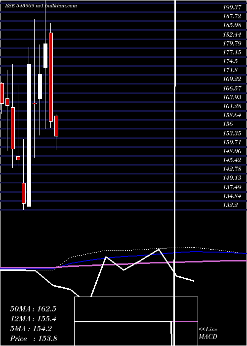
Task: Click the tallest red candlestick body
Action: (x=51, y=77)
